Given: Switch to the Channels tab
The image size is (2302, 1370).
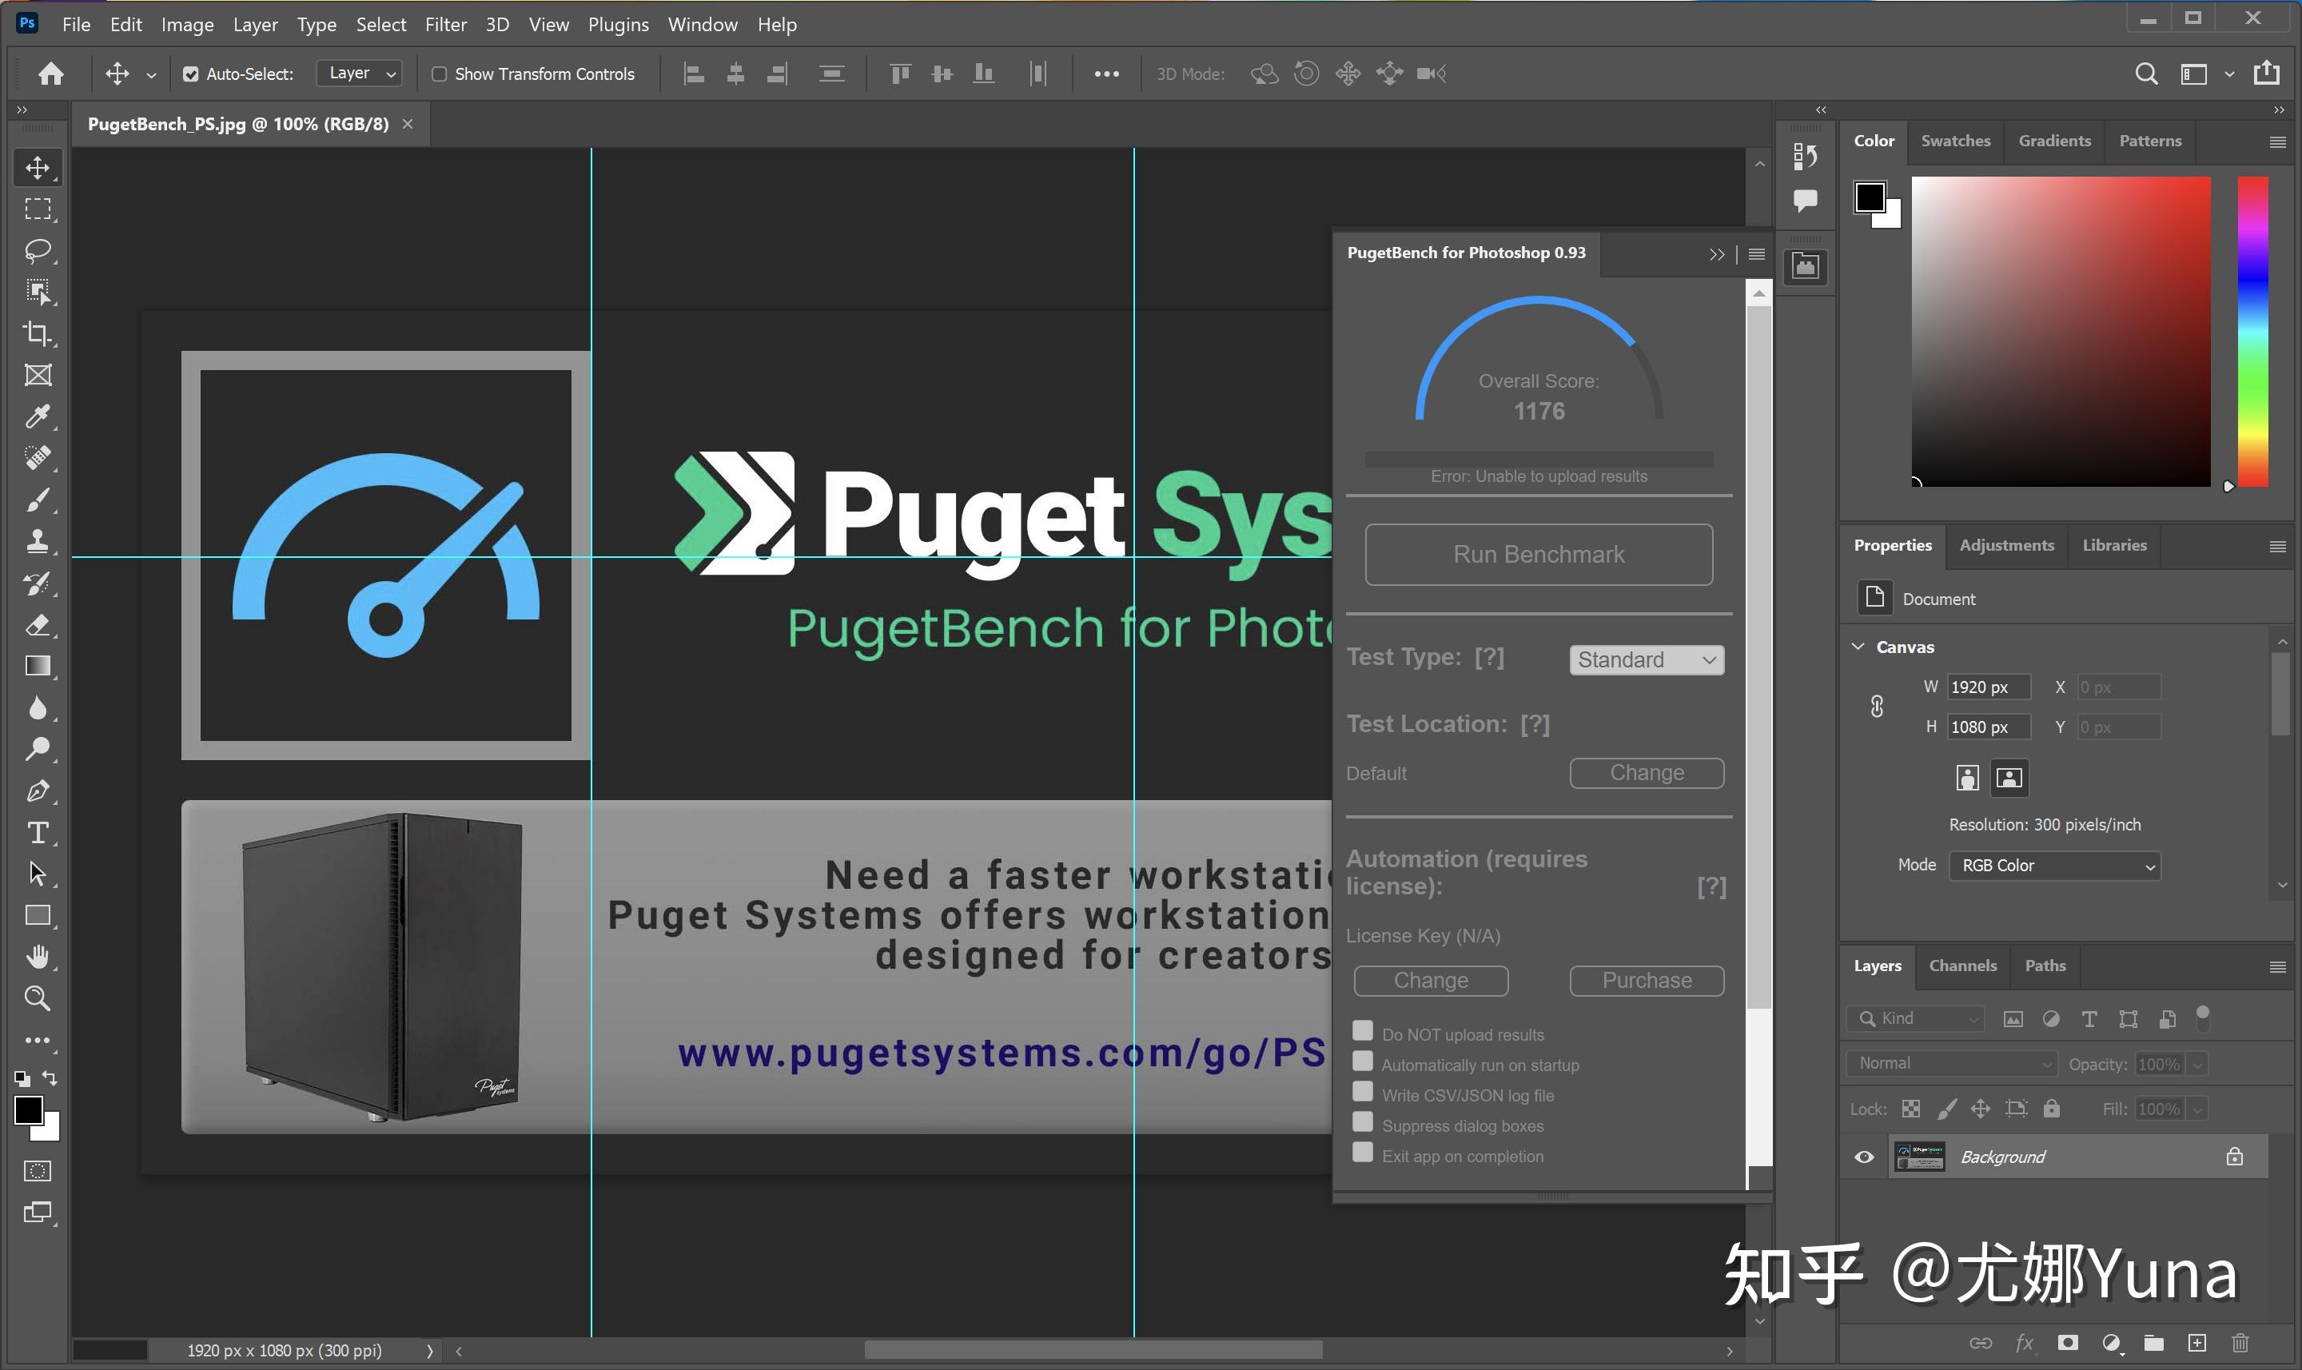Looking at the screenshot, I should (x=1963, y=964).
